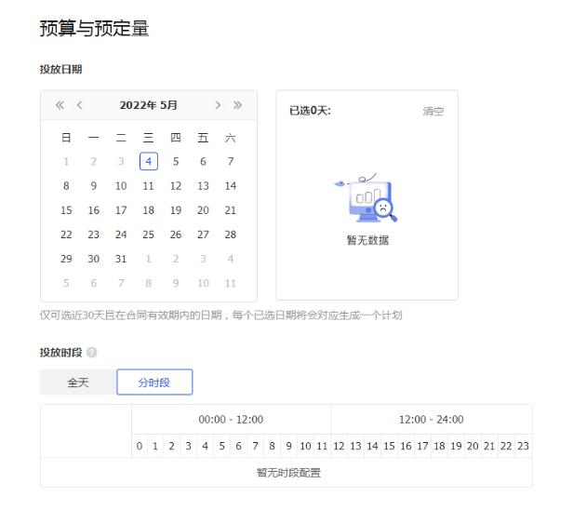Click the 投放日期 section label
Viewport: 573px width, 510px height.
(x=60, y=70)
